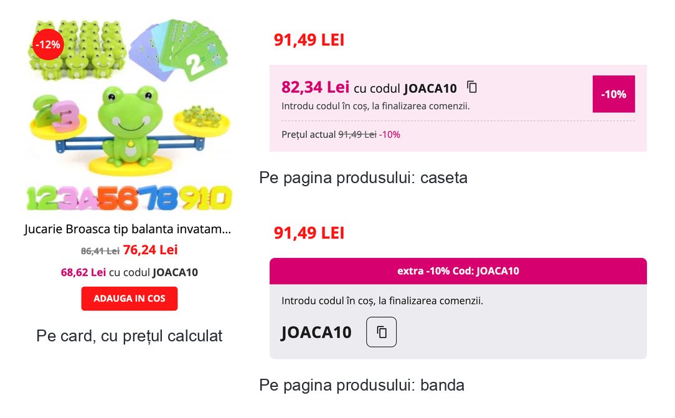675x418 pixels.
Task: Click bold JOACA10 code in the pink box
Action: click(x=430, y=88)
